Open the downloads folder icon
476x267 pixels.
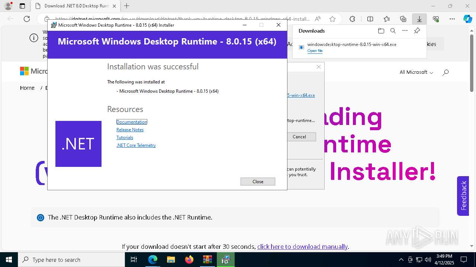pyautogui.click(x=381, y=31)
